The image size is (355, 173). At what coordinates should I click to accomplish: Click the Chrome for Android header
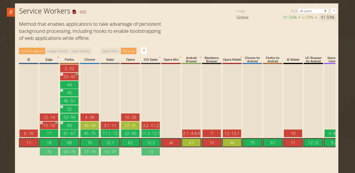(252, 60)
